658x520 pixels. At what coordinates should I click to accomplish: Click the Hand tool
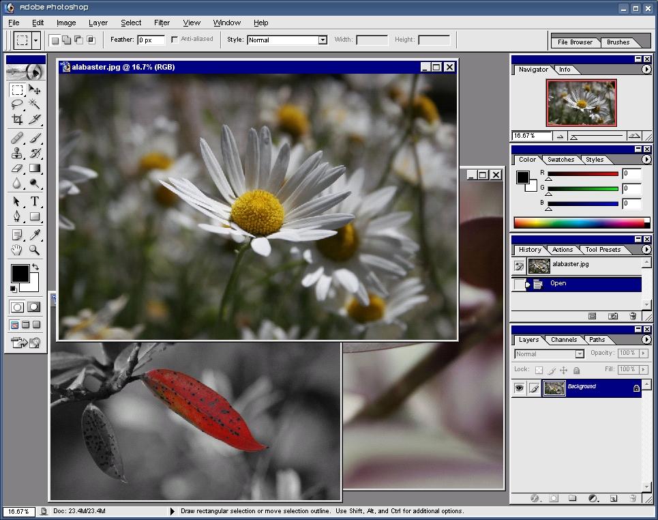(x=17, y=250)
